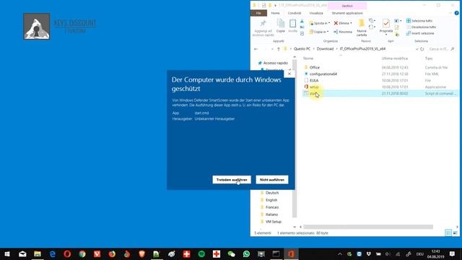Click Inverti selezione

click(420, 33)
